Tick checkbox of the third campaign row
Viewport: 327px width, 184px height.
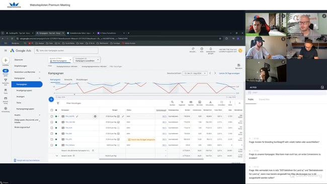pos(52,128)
